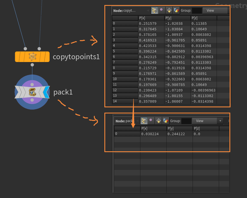Viewport: 247px width, 198px height.
Task: Select value -0.900631 in row 4
Action: [x=175, y=46]
